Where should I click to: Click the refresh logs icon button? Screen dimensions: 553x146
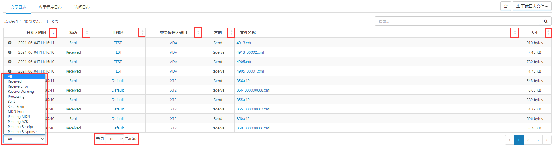coord(506,6)
